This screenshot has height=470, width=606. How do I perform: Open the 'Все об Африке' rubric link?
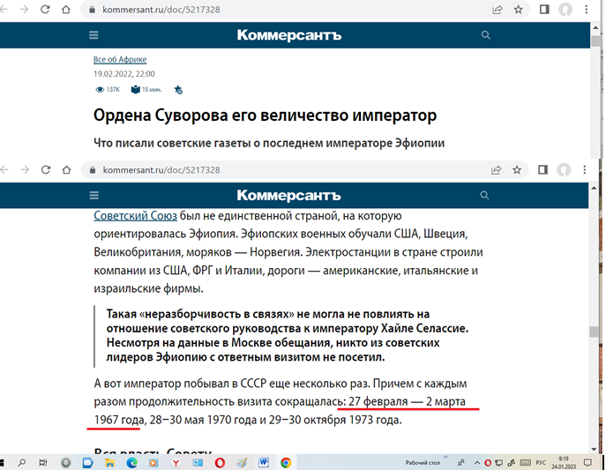120,59
